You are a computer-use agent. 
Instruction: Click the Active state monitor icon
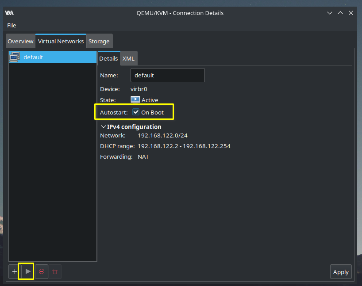pos(135,99)
